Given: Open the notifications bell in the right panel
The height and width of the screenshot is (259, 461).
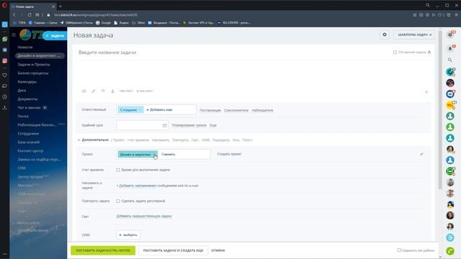Looking at the screenshot, I should coord(450,48).
